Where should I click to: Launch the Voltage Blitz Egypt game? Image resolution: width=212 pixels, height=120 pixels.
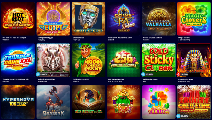tap(53, 19)
